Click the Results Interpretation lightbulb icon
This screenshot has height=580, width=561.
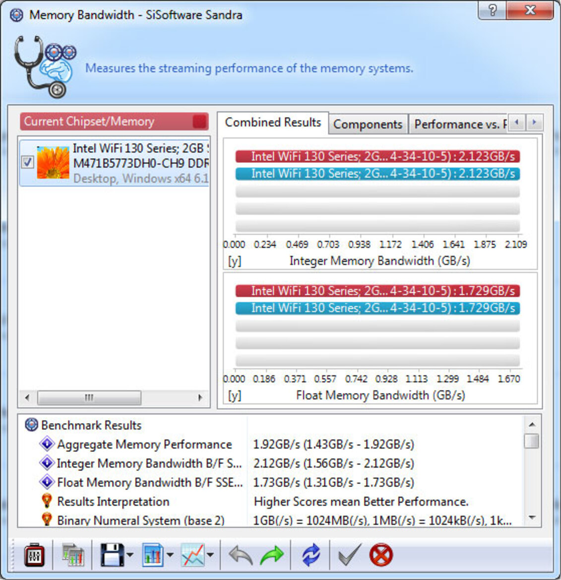point(47,501)
